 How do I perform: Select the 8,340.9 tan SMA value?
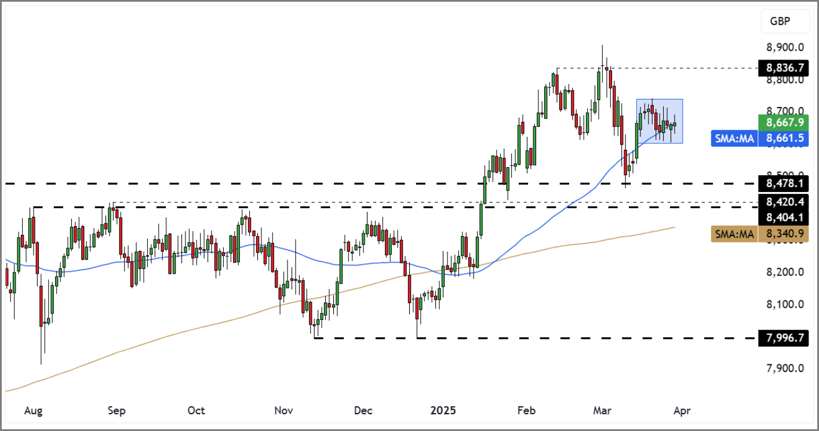784,234
